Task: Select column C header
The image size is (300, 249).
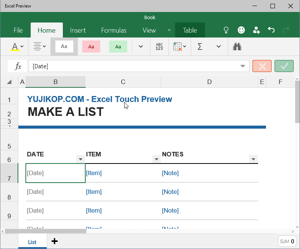Action: click(123, 82)
